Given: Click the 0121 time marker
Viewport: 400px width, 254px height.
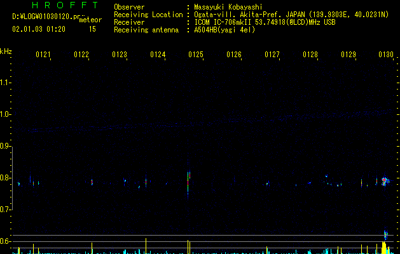Looking at the screenshot, I should pyautogui.click(x=43, y=55).
